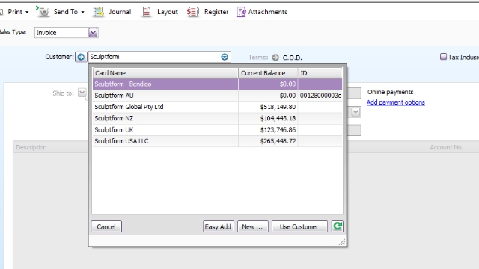Select the Sculptform NZ row
479x269 pixels.
tap(217, 118)
